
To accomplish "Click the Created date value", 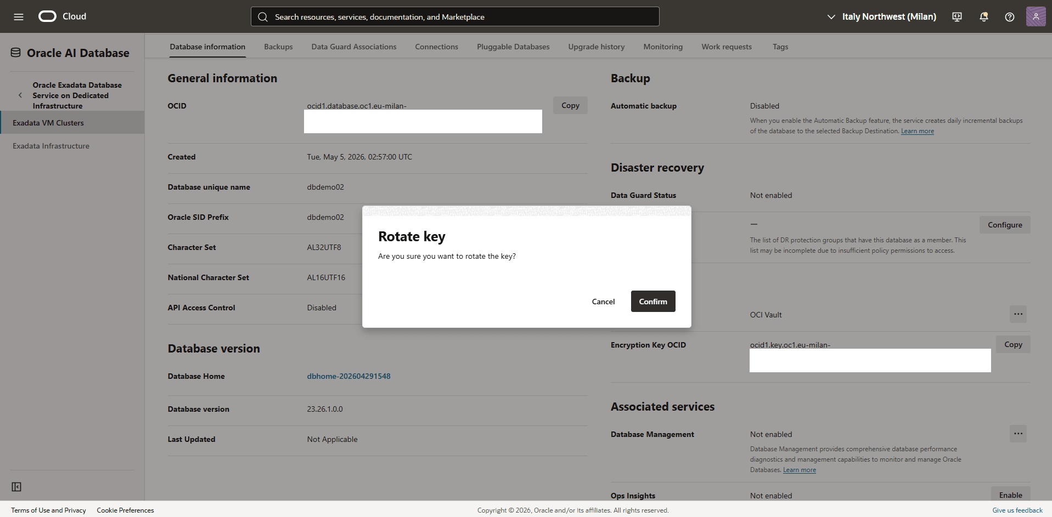I will pos(359,157).
